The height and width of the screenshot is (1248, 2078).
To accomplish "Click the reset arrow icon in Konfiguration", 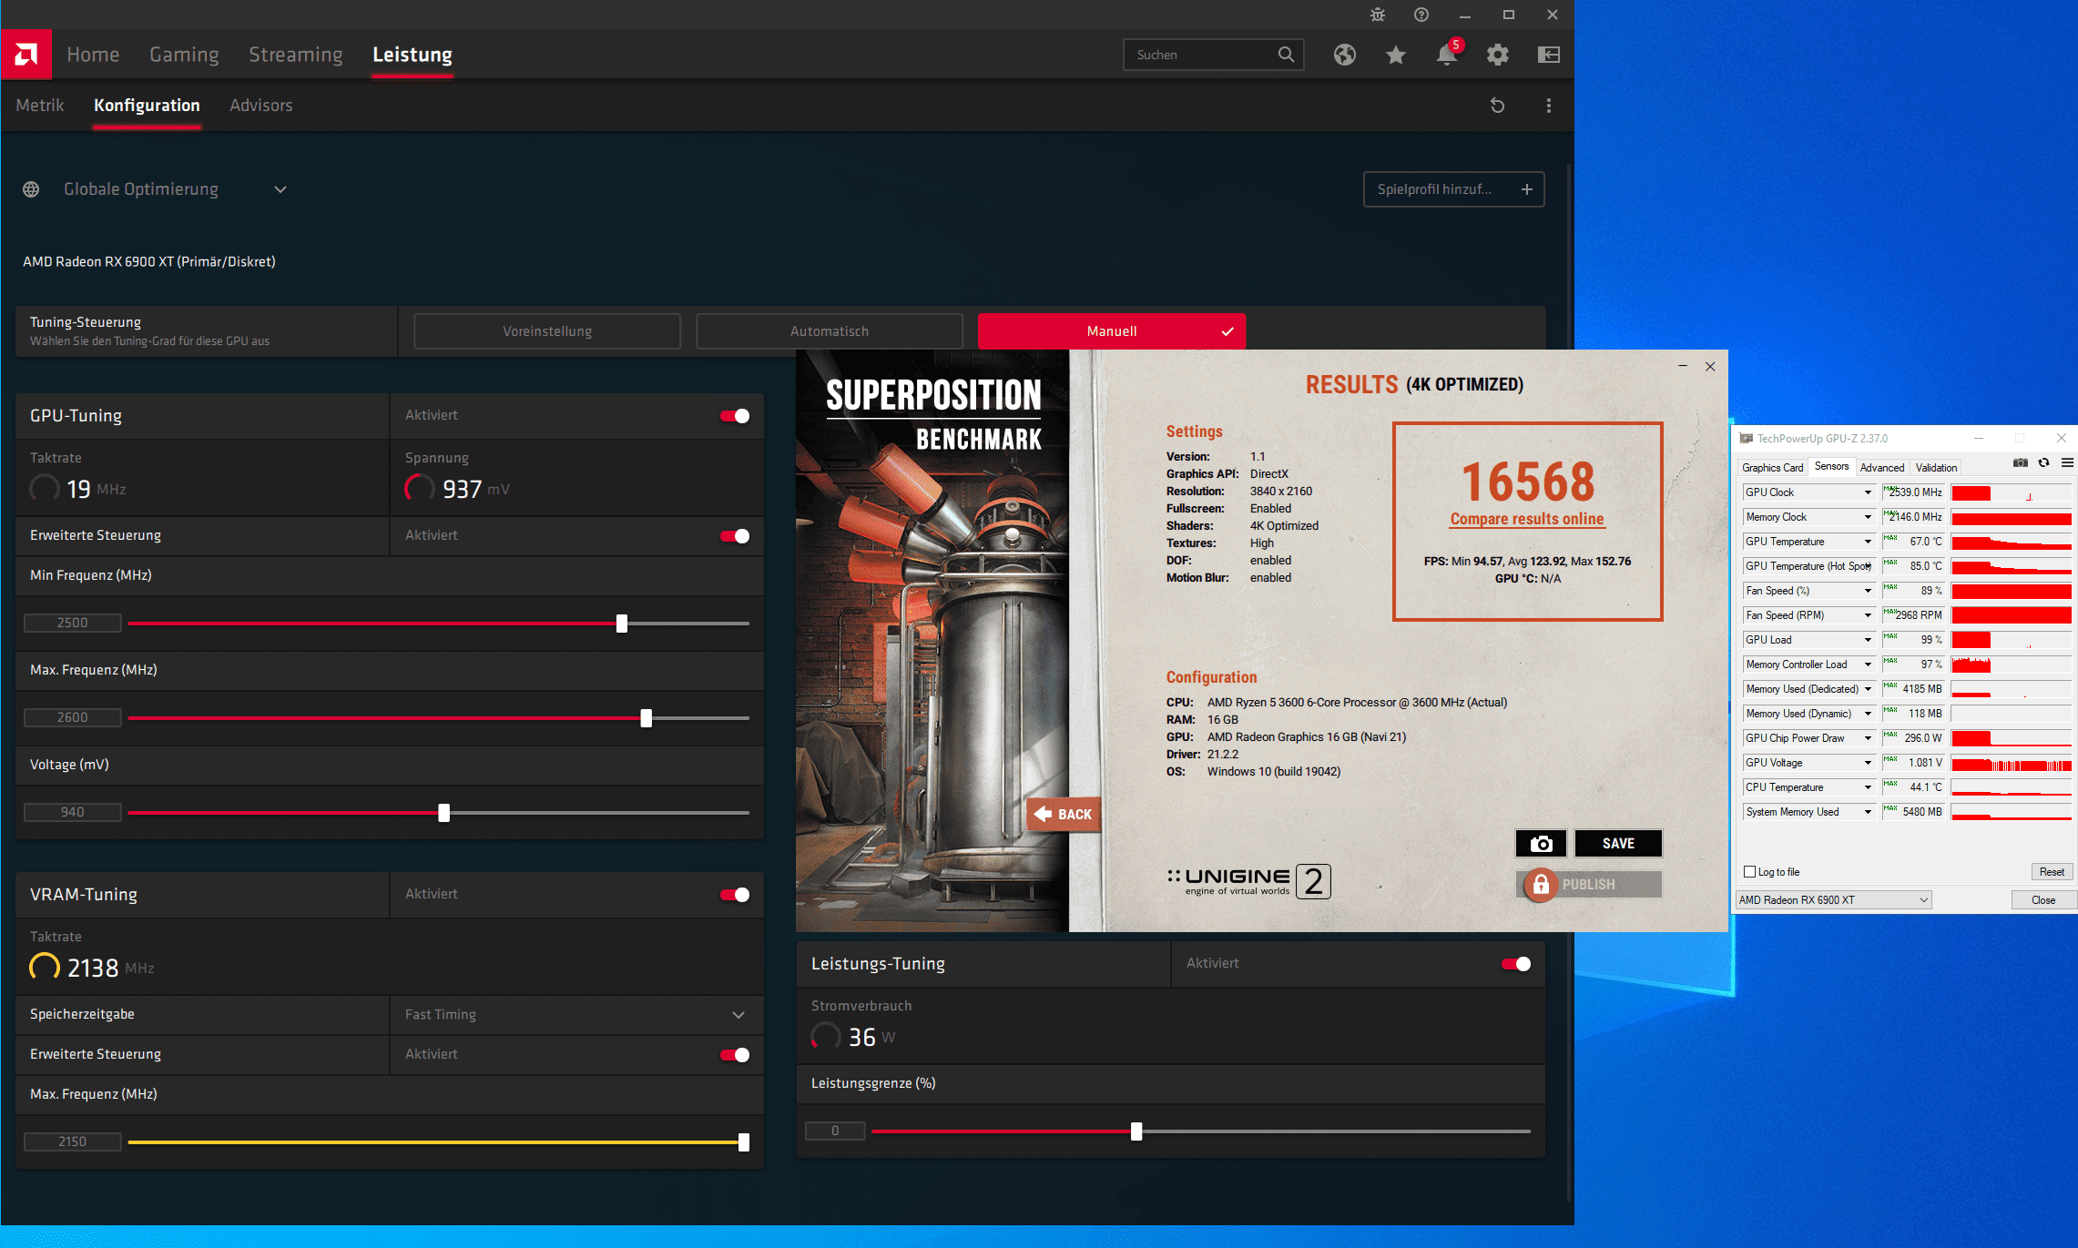I will pos(1497,106).
